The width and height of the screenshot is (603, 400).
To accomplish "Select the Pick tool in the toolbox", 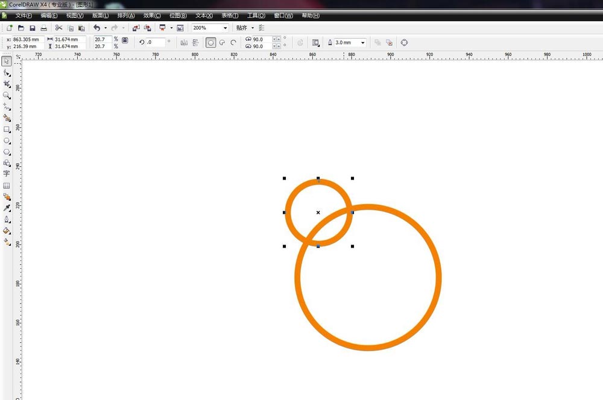I will [7, 61].
